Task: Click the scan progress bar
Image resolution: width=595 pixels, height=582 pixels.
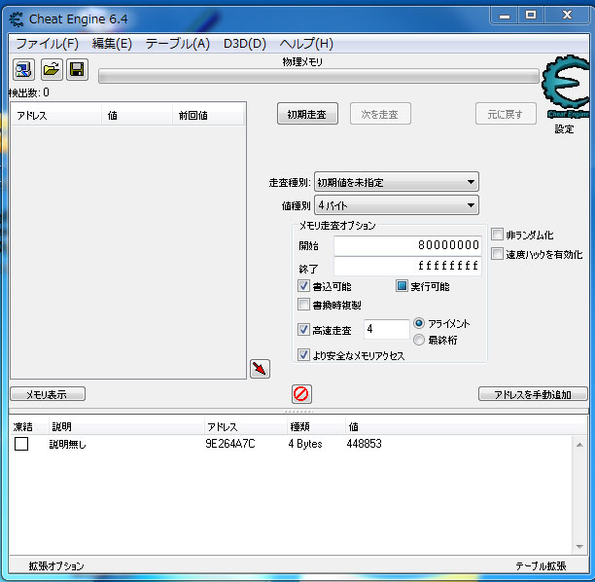Action: coord(319,76)
